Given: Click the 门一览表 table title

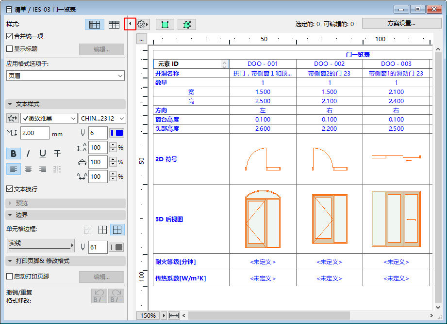Looking at the screenshot, I should [x=358, y=55].
